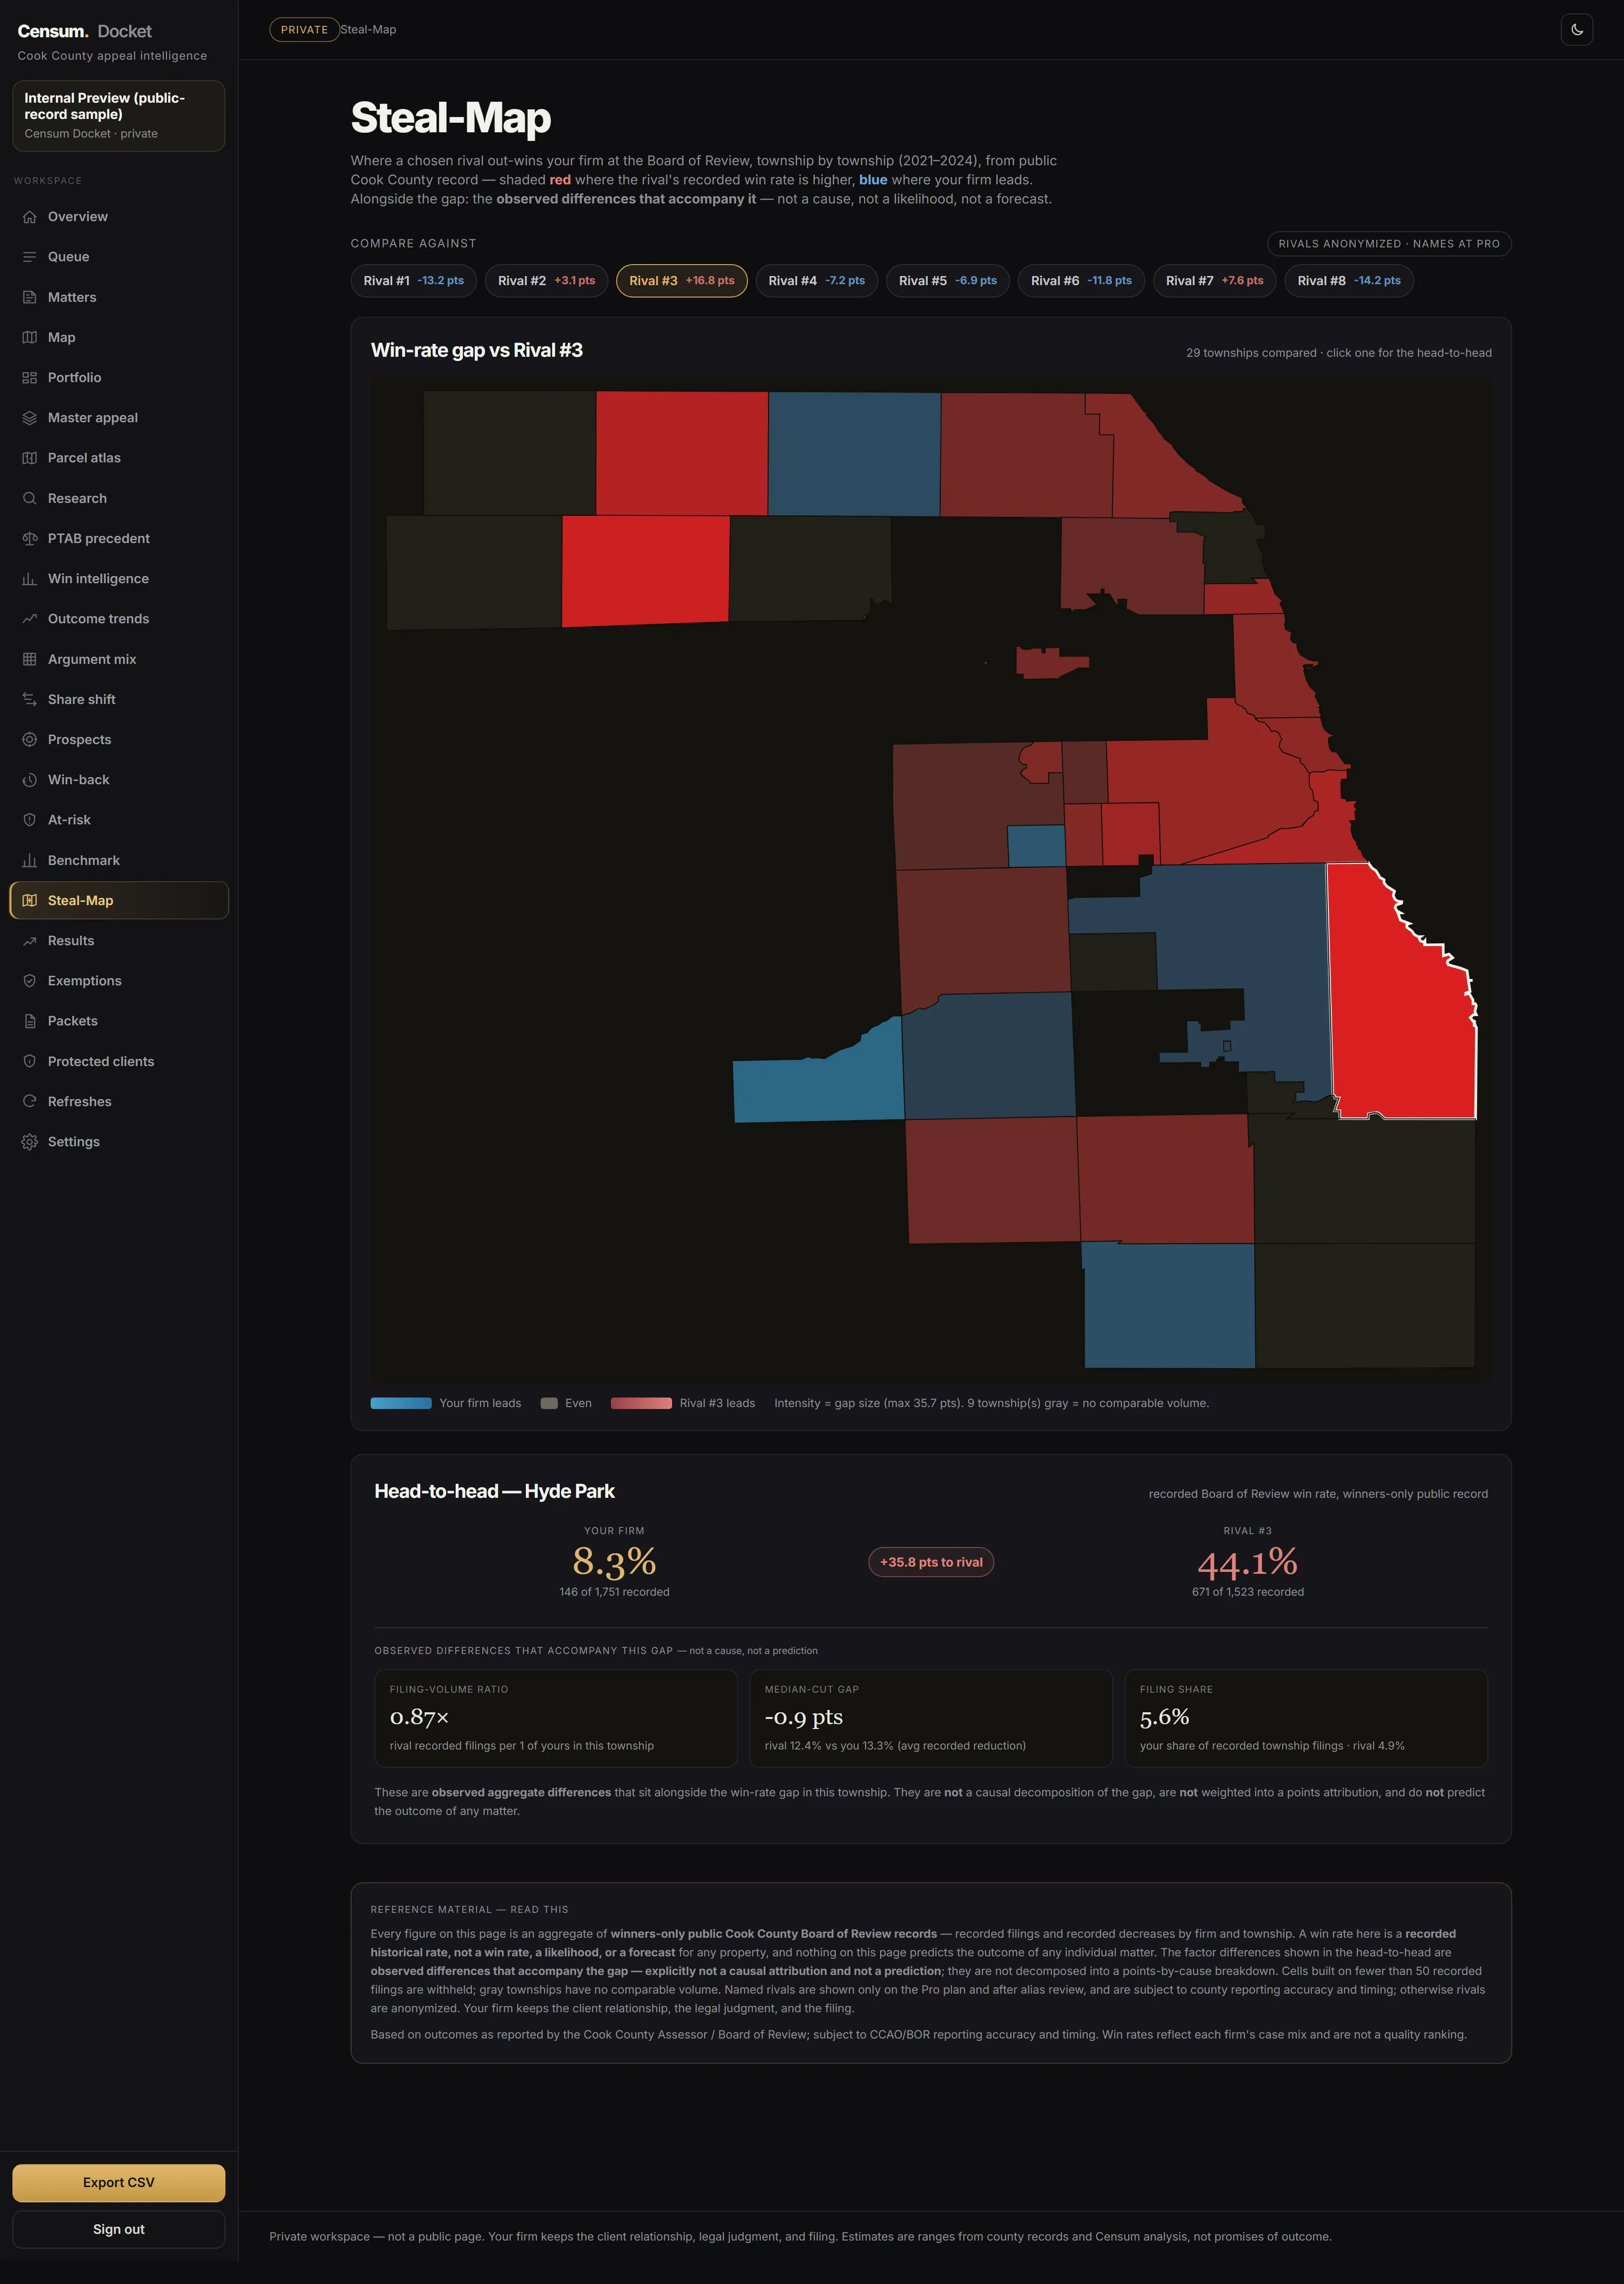
Task: Click the Argument mix table icon
Action: click(29, 659)
